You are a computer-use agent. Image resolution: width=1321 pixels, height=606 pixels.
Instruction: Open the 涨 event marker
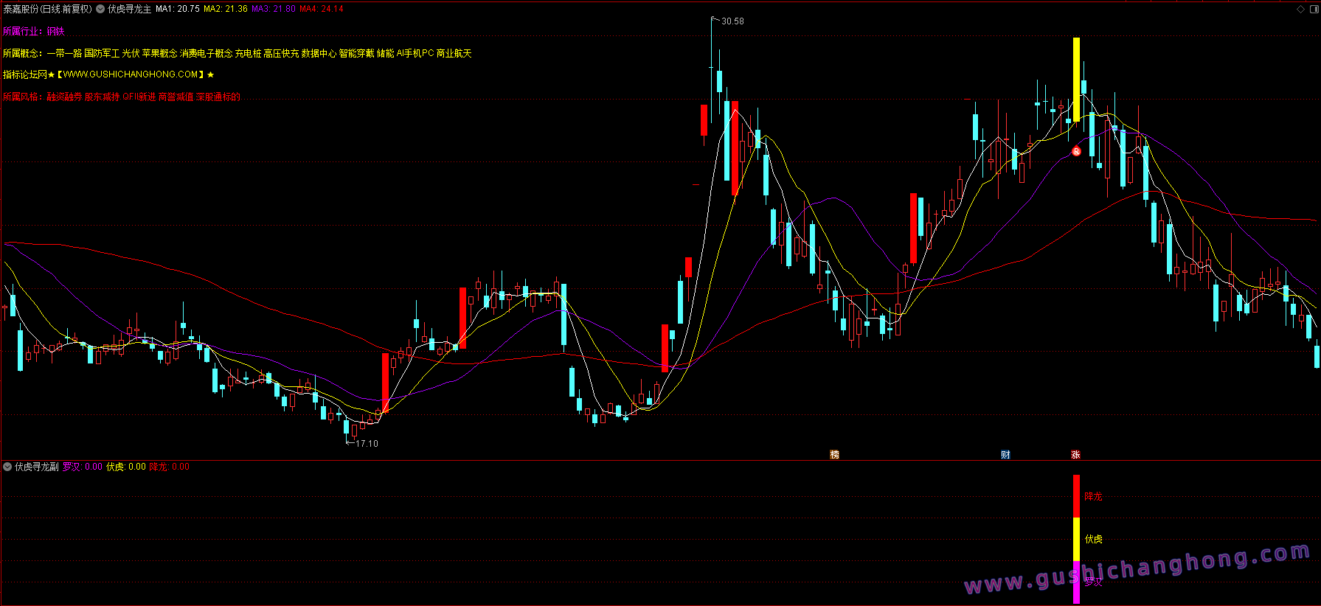pos(1075,454)
